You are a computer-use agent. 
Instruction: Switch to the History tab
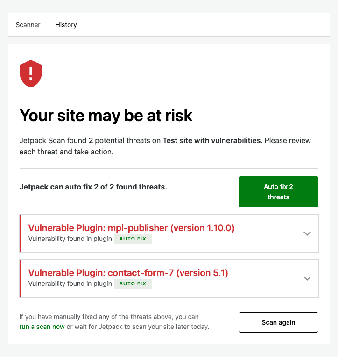click(x=66, y=25)
